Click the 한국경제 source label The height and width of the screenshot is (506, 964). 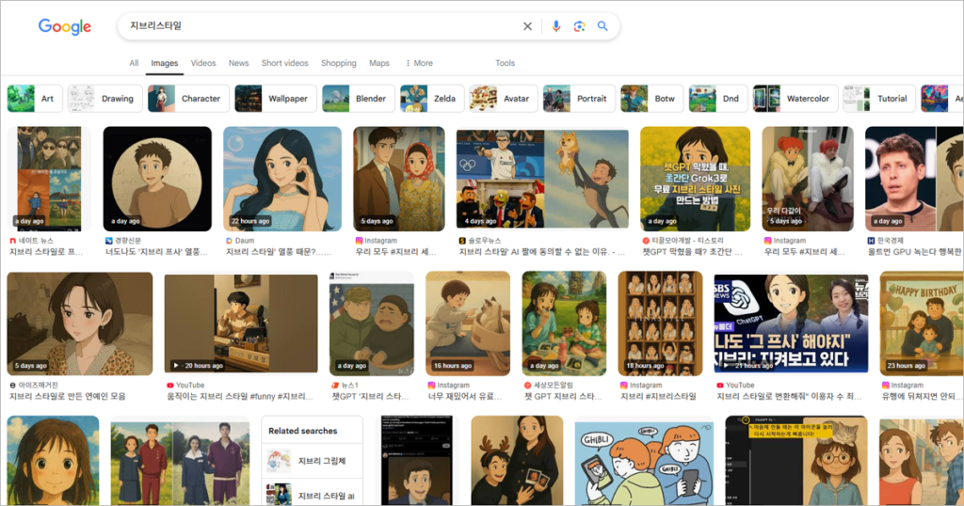point(891,241)
